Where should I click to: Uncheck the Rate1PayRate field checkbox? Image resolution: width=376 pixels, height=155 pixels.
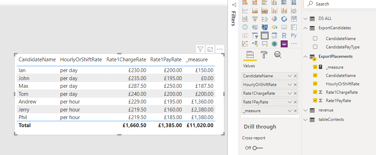click(x=315, y=100)
